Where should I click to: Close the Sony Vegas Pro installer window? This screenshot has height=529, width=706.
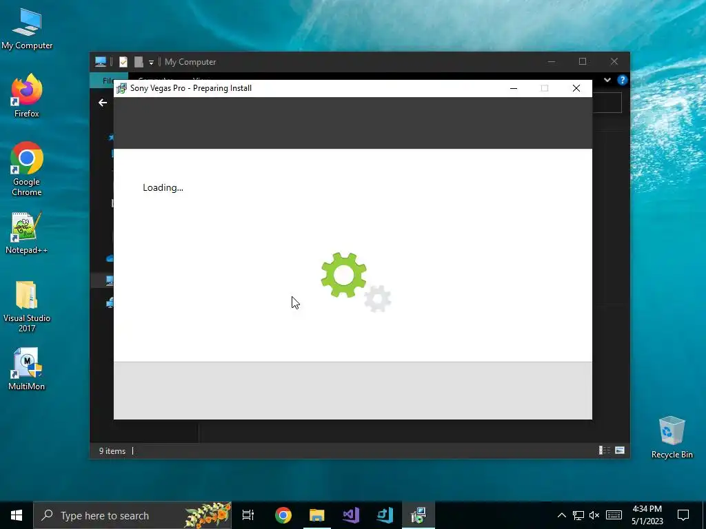[576, 88]
